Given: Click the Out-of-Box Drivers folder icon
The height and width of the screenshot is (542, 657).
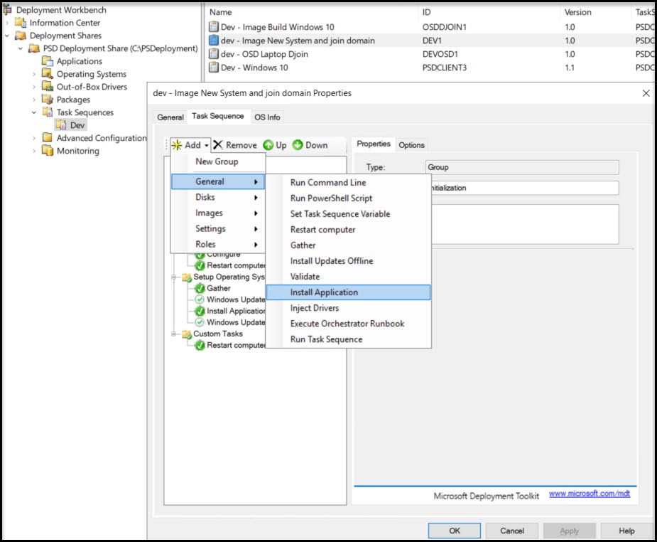Looking at the screenshot, I should (48, 87).
